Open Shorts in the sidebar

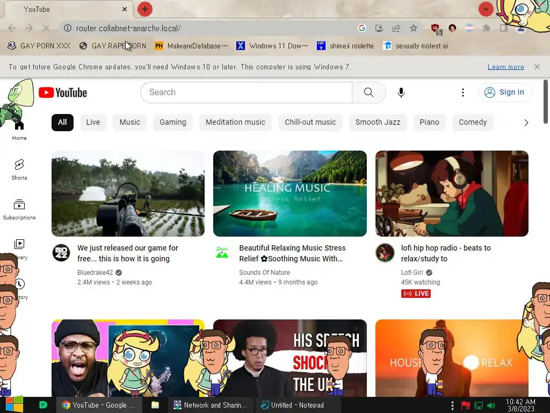pos(19,169)
